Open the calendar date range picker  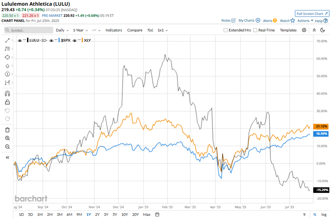point(157,214)
